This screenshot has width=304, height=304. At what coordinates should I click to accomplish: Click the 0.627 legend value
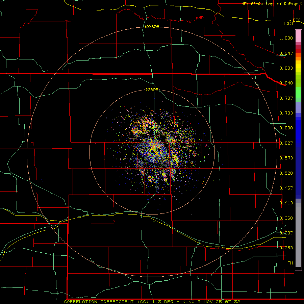click(286, 143)
